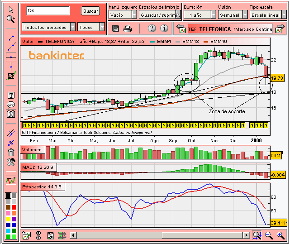
Task: Open help question mark icon
Action: coord(152,29)
